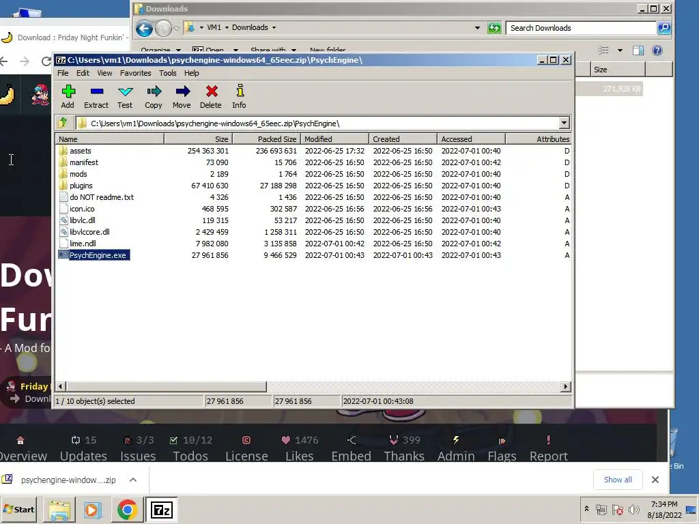Expand the 7-Zip address path dropdown
699x524 pixels.
click(564, 123)
